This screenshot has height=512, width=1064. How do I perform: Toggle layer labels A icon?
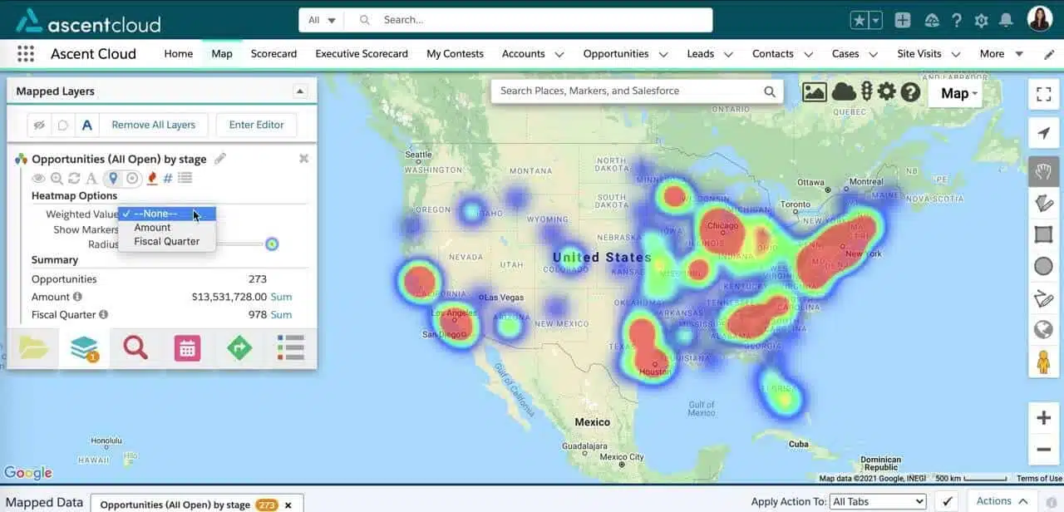(x=91, y=178)
